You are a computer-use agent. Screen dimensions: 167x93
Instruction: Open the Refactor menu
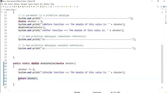click(x=17, y=4)
